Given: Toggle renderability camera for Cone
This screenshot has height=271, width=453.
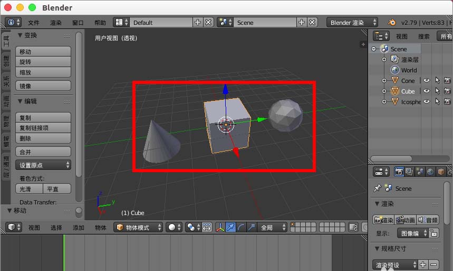Looking at the screenshot, I should coord(447,80).
